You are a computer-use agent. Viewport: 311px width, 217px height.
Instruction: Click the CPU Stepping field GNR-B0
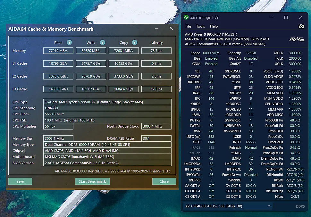pos(107,108)
